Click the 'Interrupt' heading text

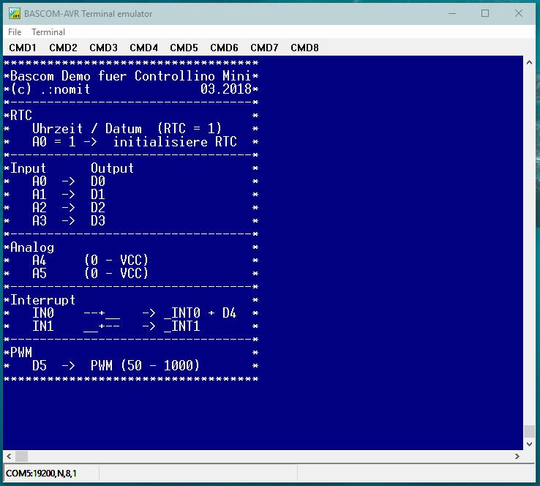(x=42, y=299)
